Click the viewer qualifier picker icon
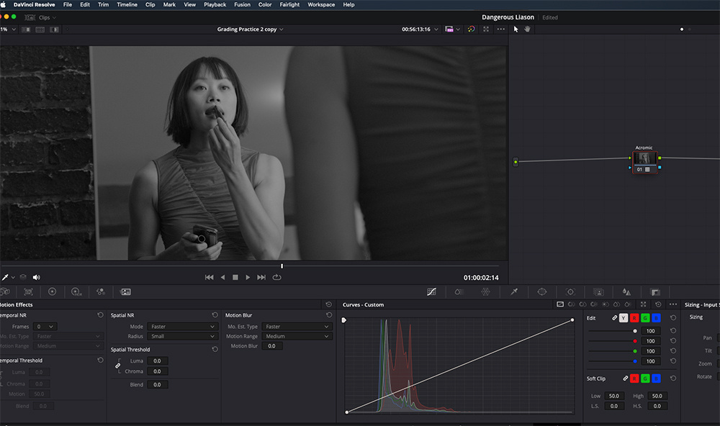This screenshot has height=426, width=720. point(5,277)
